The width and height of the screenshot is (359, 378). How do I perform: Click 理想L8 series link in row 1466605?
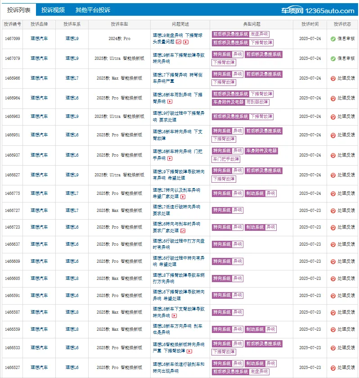pos(72,279)
